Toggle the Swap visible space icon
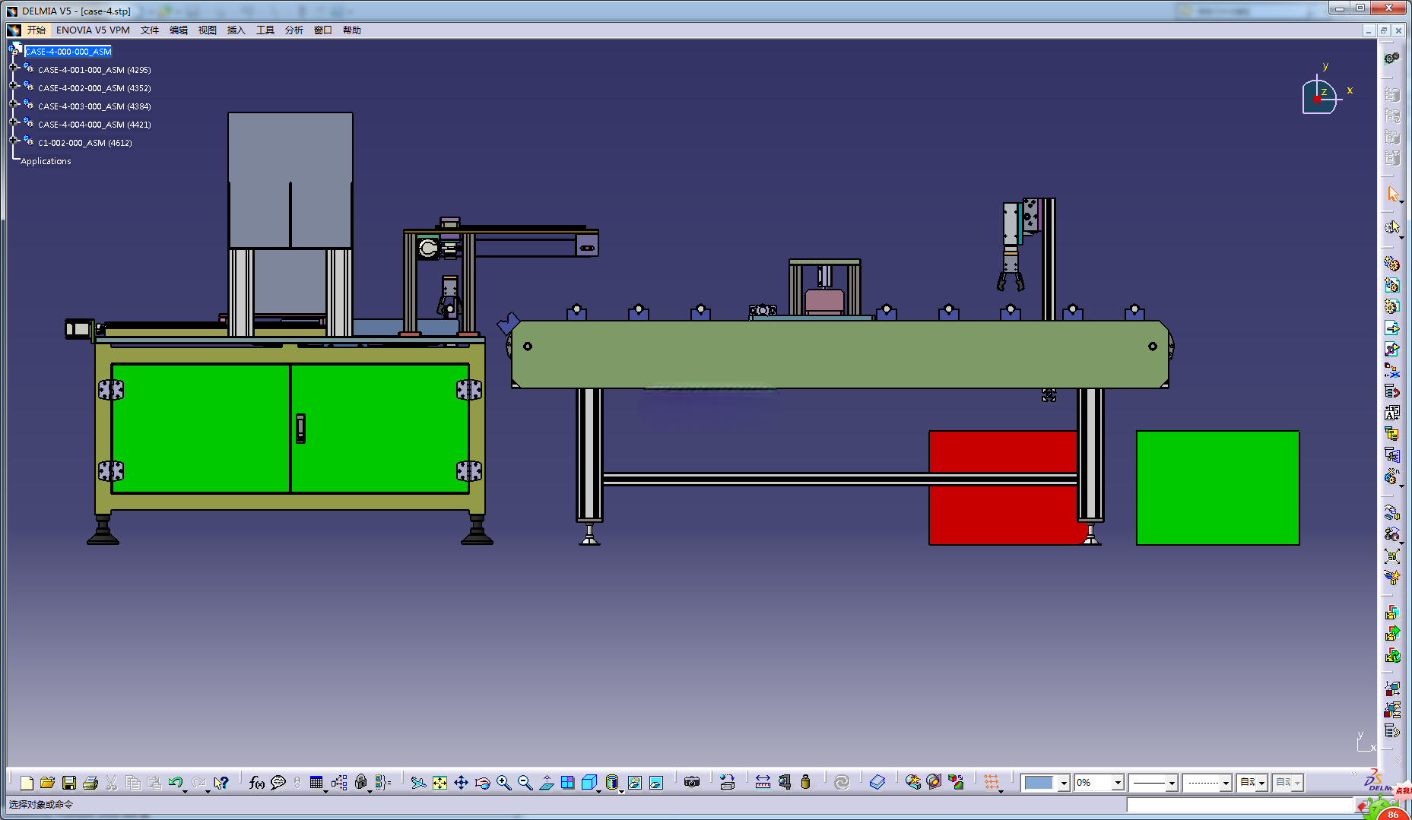This screenshot has width=1412, height=820. [x=656, y=783]
